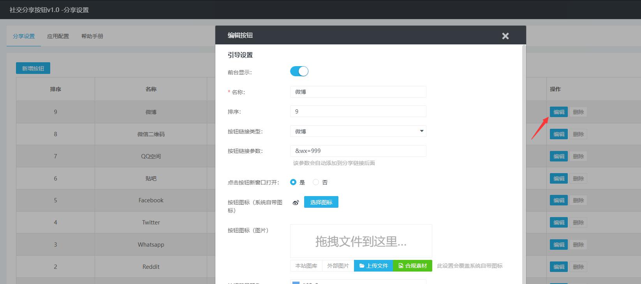
Task: Click 删除 for the QQ空间 row
Action: pos(578,156)
